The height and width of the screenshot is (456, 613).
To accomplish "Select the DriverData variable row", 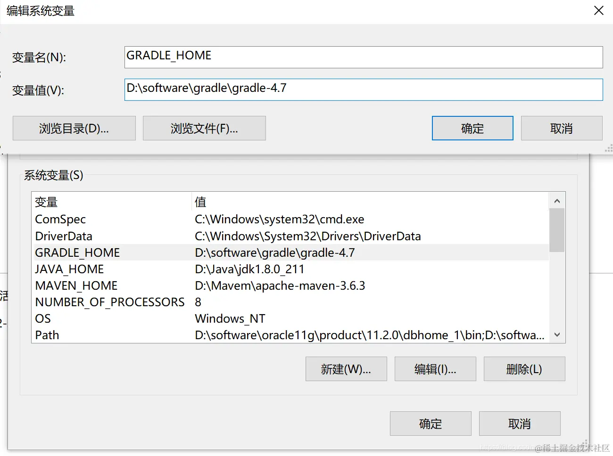I will point(290,236).
